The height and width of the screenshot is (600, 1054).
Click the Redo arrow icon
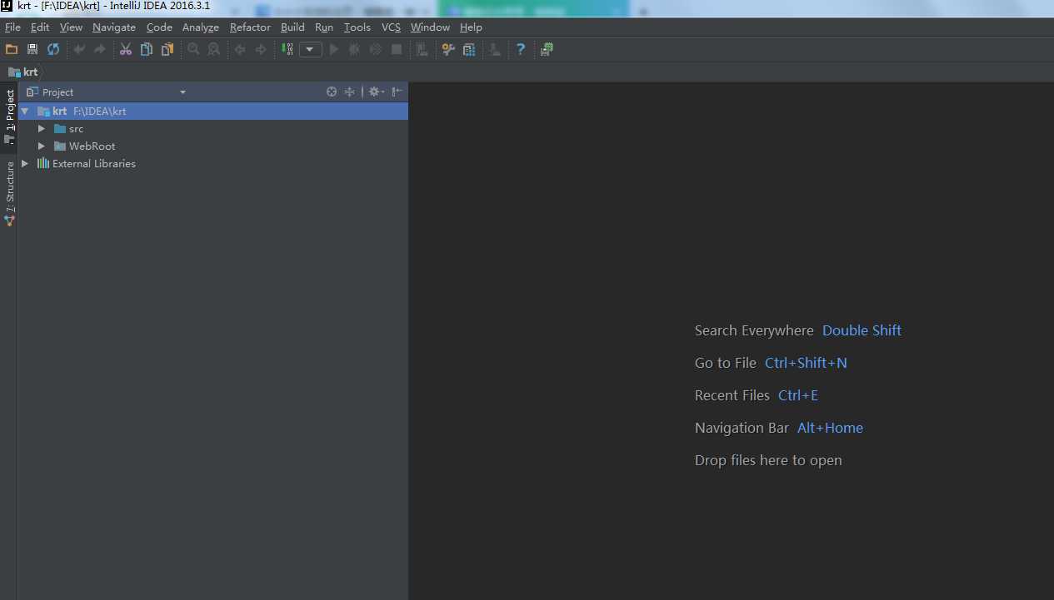tap(100, 49)
